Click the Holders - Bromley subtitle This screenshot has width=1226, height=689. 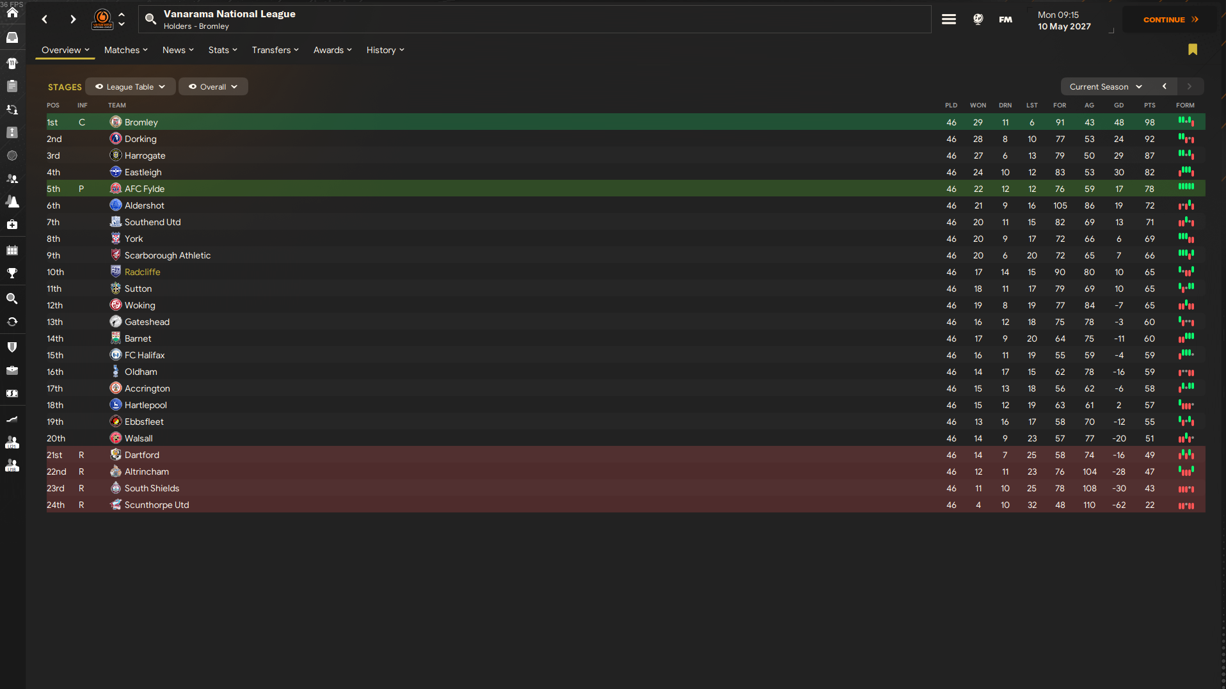[x=196, y=26]
